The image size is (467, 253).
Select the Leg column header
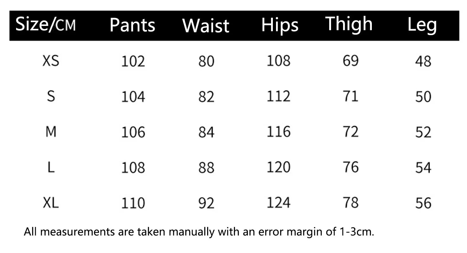422,25
